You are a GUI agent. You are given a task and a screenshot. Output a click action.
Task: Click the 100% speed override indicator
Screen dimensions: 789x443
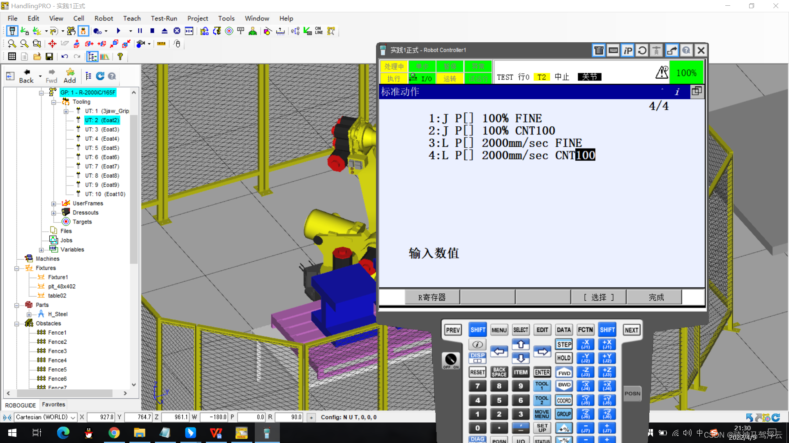686,73
